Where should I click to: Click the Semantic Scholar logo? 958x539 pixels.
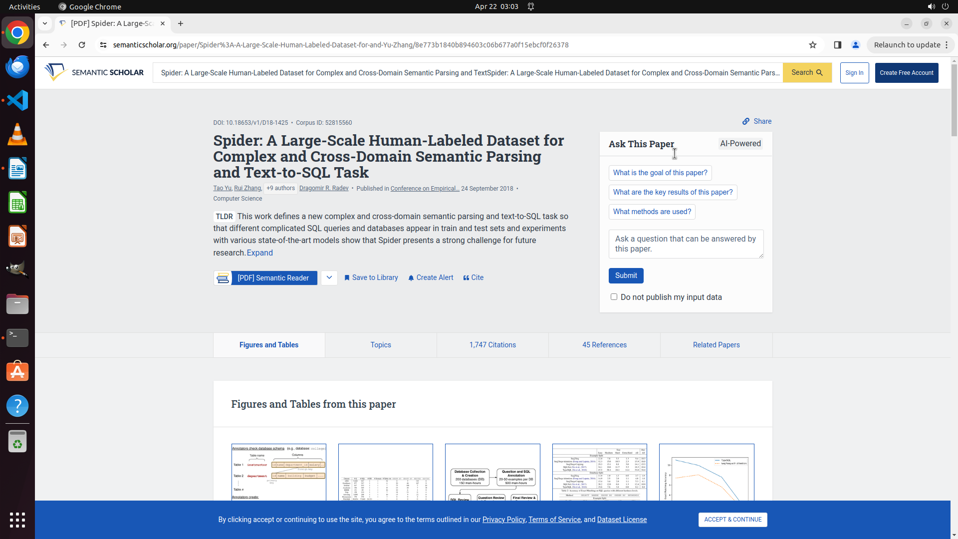pyautogui.click(x=94, y=72)
